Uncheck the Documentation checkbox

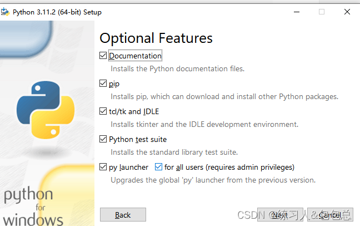click(x=103, y=56)
